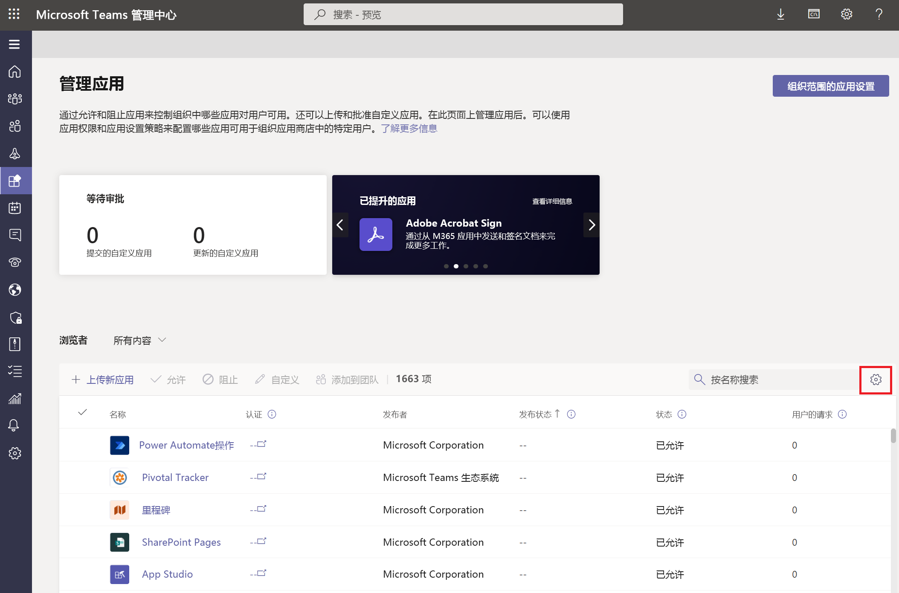Viewport: 899px width, 593px height.
Task: Click the 发布者 column header
Action: 395,415
